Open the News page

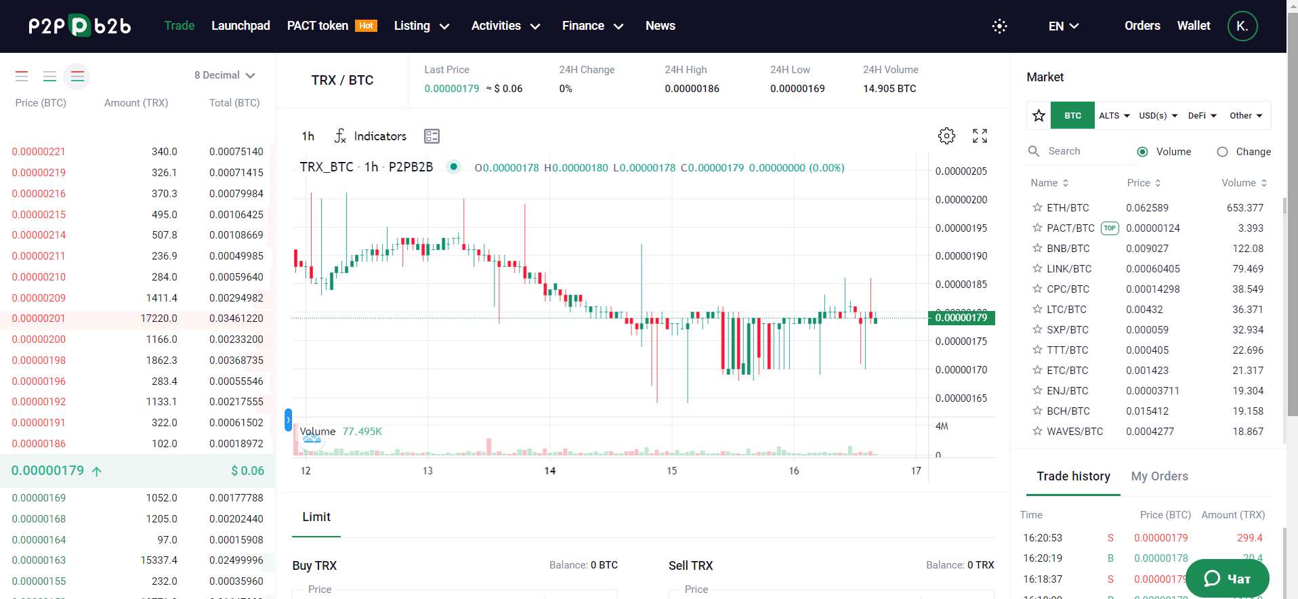(x=661, y=26)
